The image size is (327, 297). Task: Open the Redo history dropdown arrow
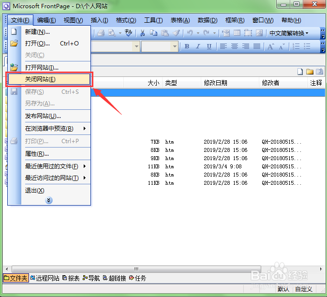[x=214, y=33]
